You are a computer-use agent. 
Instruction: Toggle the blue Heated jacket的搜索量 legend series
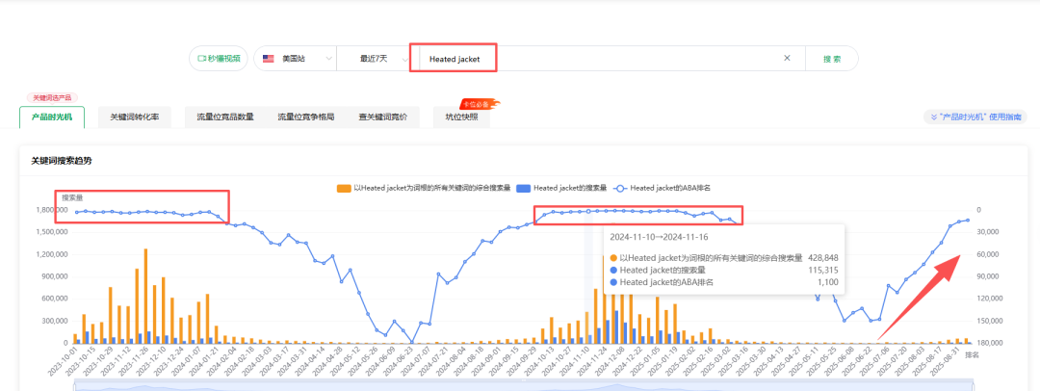click(561, 188)
